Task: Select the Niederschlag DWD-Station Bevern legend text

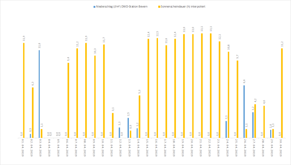Action: tap(121, 7)
